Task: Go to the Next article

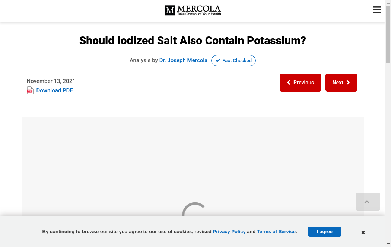Action: pyautogui.click(x=341, y=83)
